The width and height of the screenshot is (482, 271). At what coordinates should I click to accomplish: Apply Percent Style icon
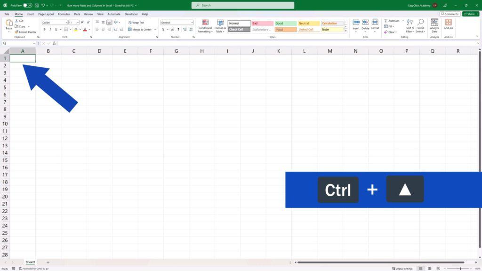(x=172, y=30)
